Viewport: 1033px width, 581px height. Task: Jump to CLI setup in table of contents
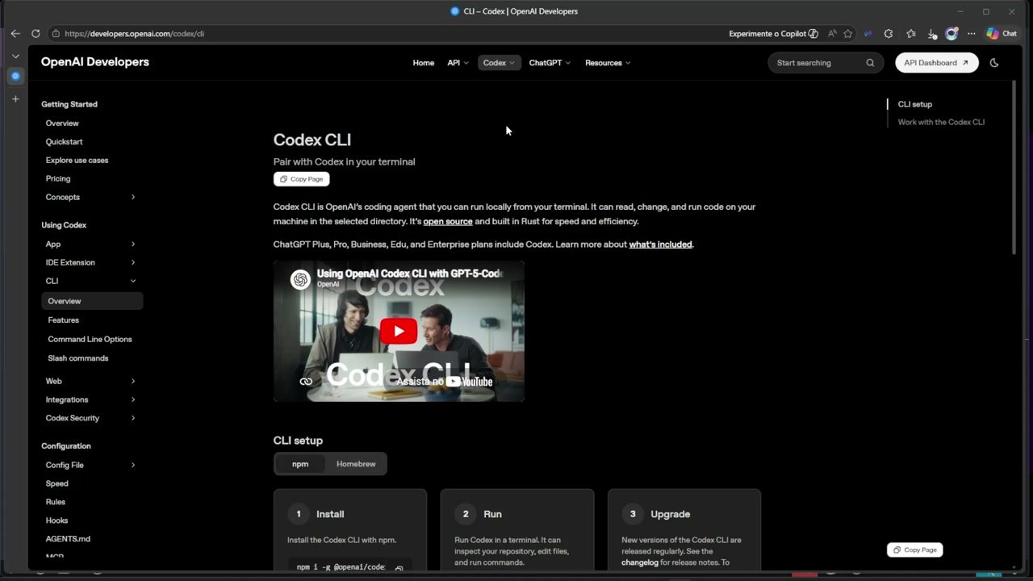915,104
